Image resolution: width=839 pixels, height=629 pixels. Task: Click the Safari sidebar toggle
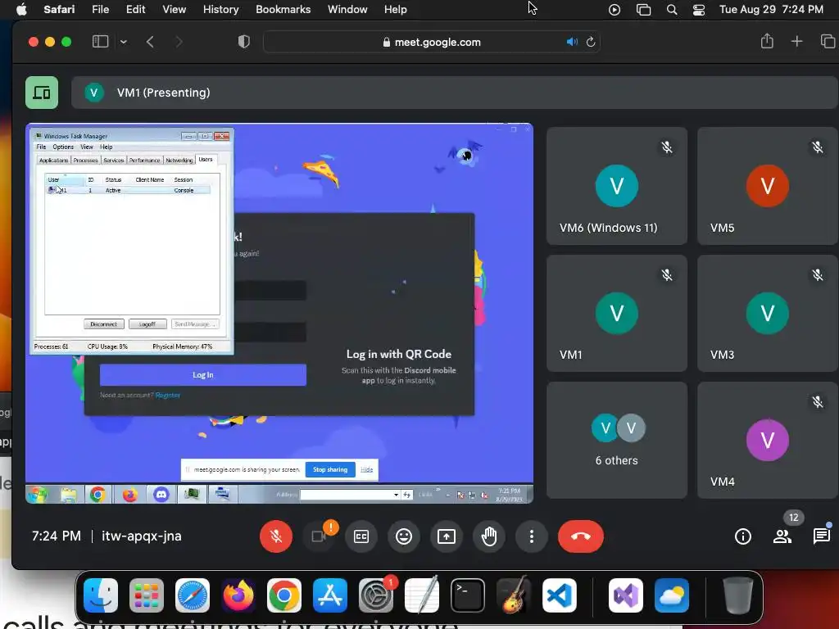pyautogui.click(x=100, y=42)
